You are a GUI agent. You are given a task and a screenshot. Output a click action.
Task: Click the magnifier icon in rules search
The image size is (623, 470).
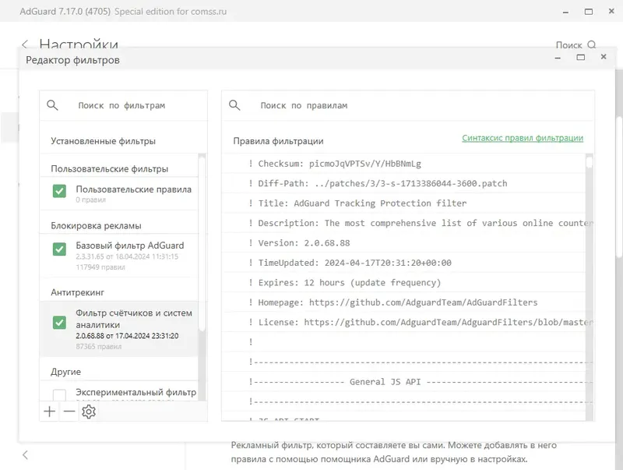pos(234,105)
